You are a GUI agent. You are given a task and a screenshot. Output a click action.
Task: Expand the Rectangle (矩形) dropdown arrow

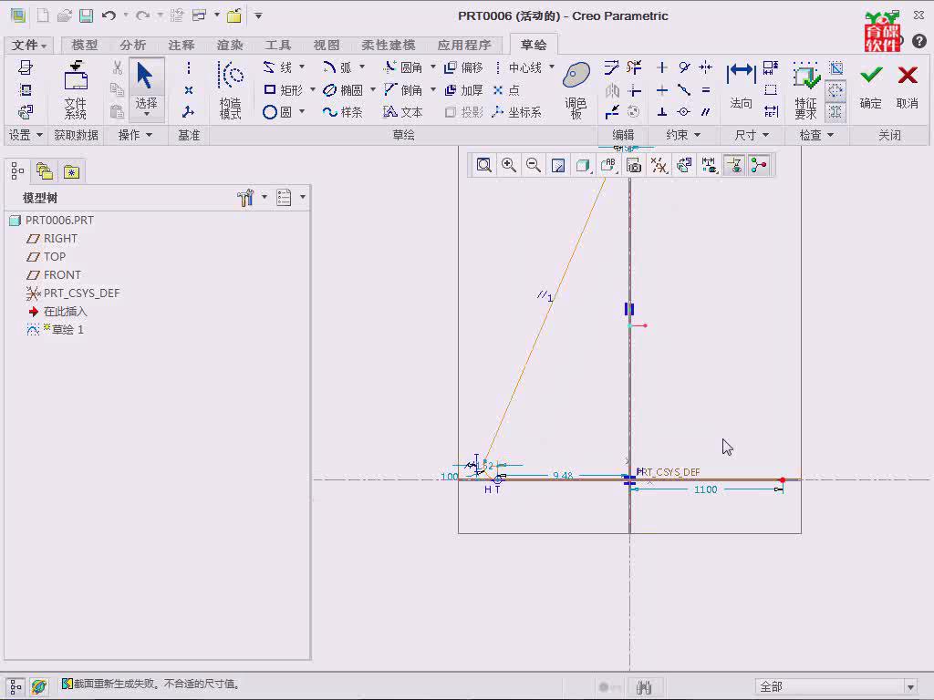coord(312,90)
